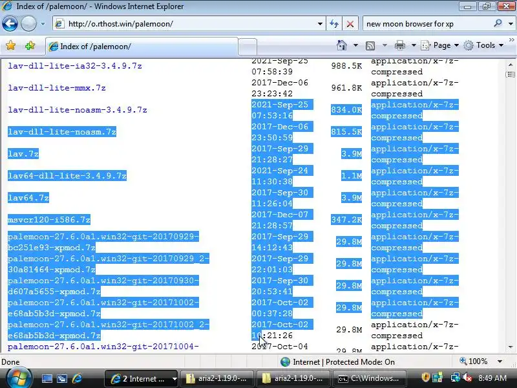Click the 961.8K file size text

(346, 88)
